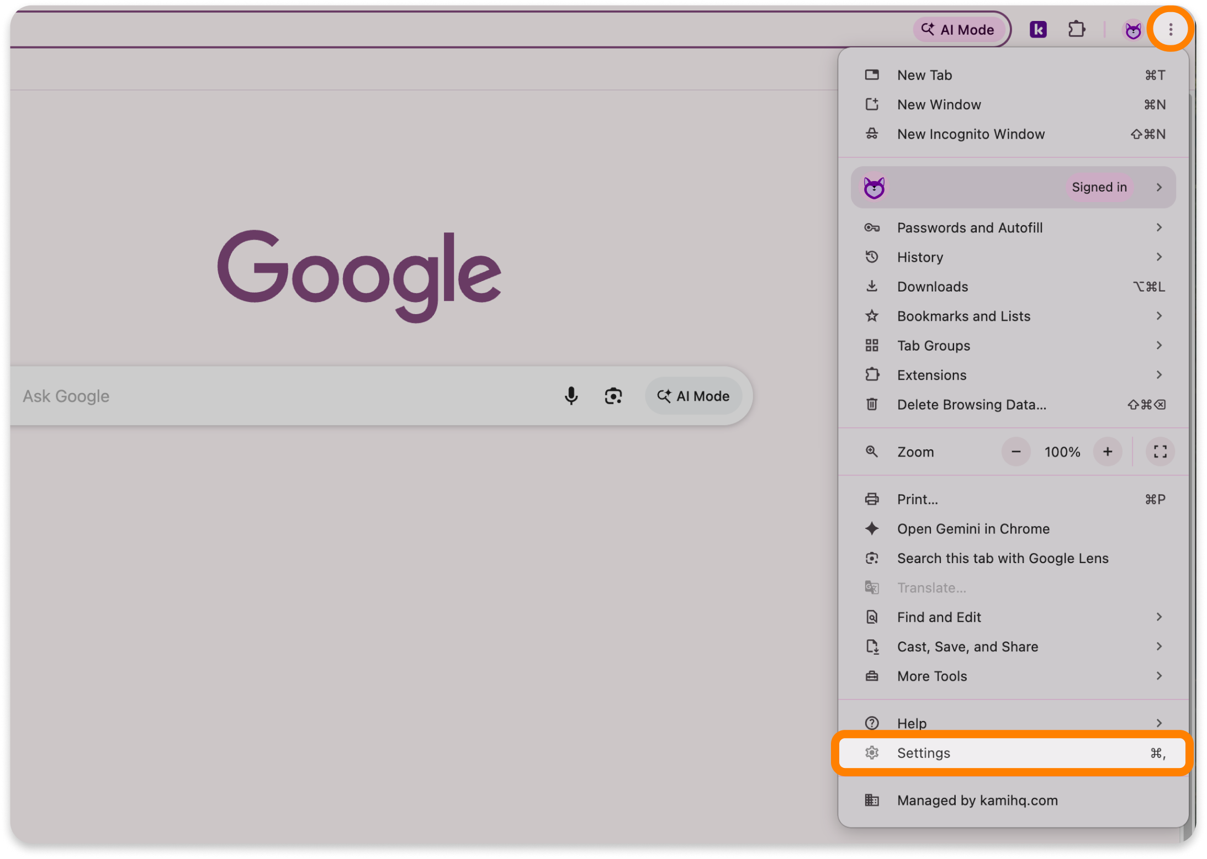The height and width of the screenshot is (859, 1207).
Task: Click the Downloads arrow icon
Action: tap(872, 286)
